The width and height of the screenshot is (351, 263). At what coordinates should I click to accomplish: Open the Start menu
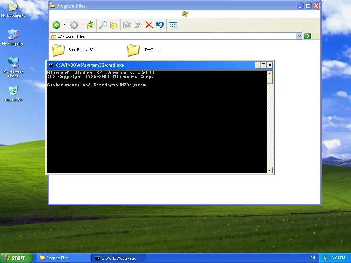pos(16,258)
